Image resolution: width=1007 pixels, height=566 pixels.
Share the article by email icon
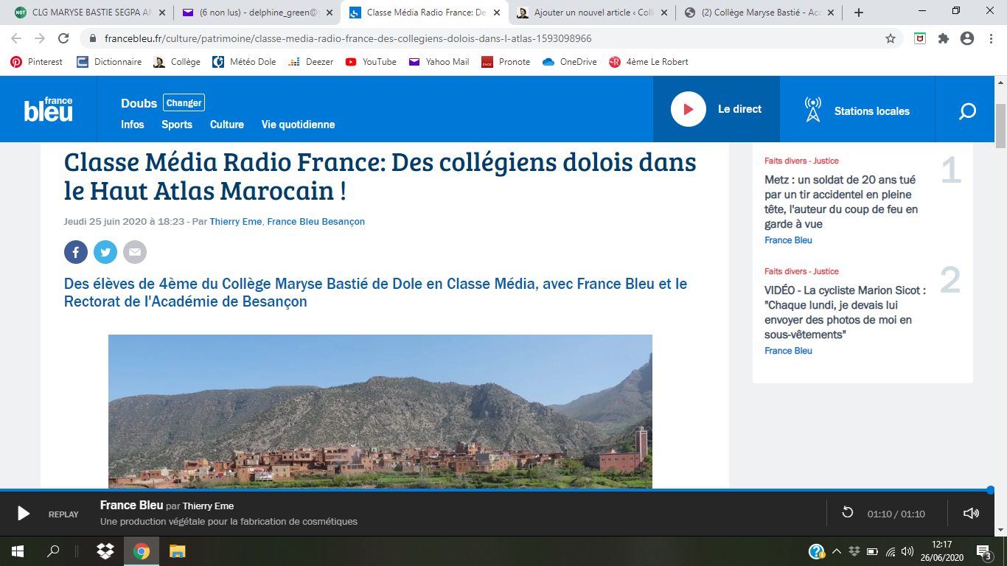pos(135,252)
